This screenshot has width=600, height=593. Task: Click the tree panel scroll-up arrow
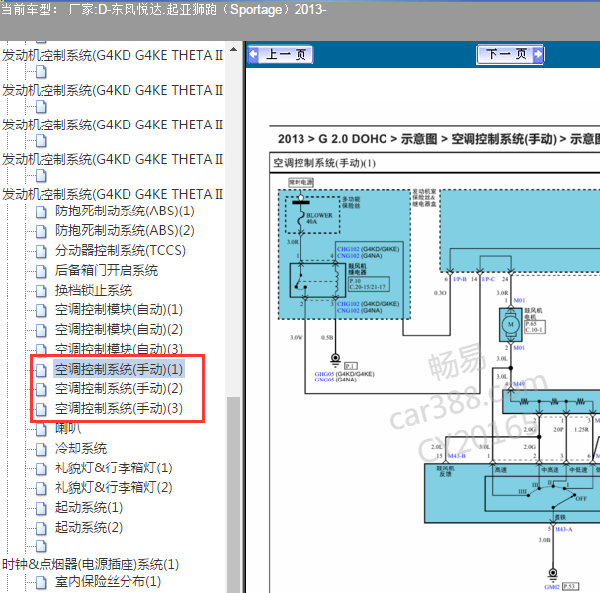pos(234,50)
